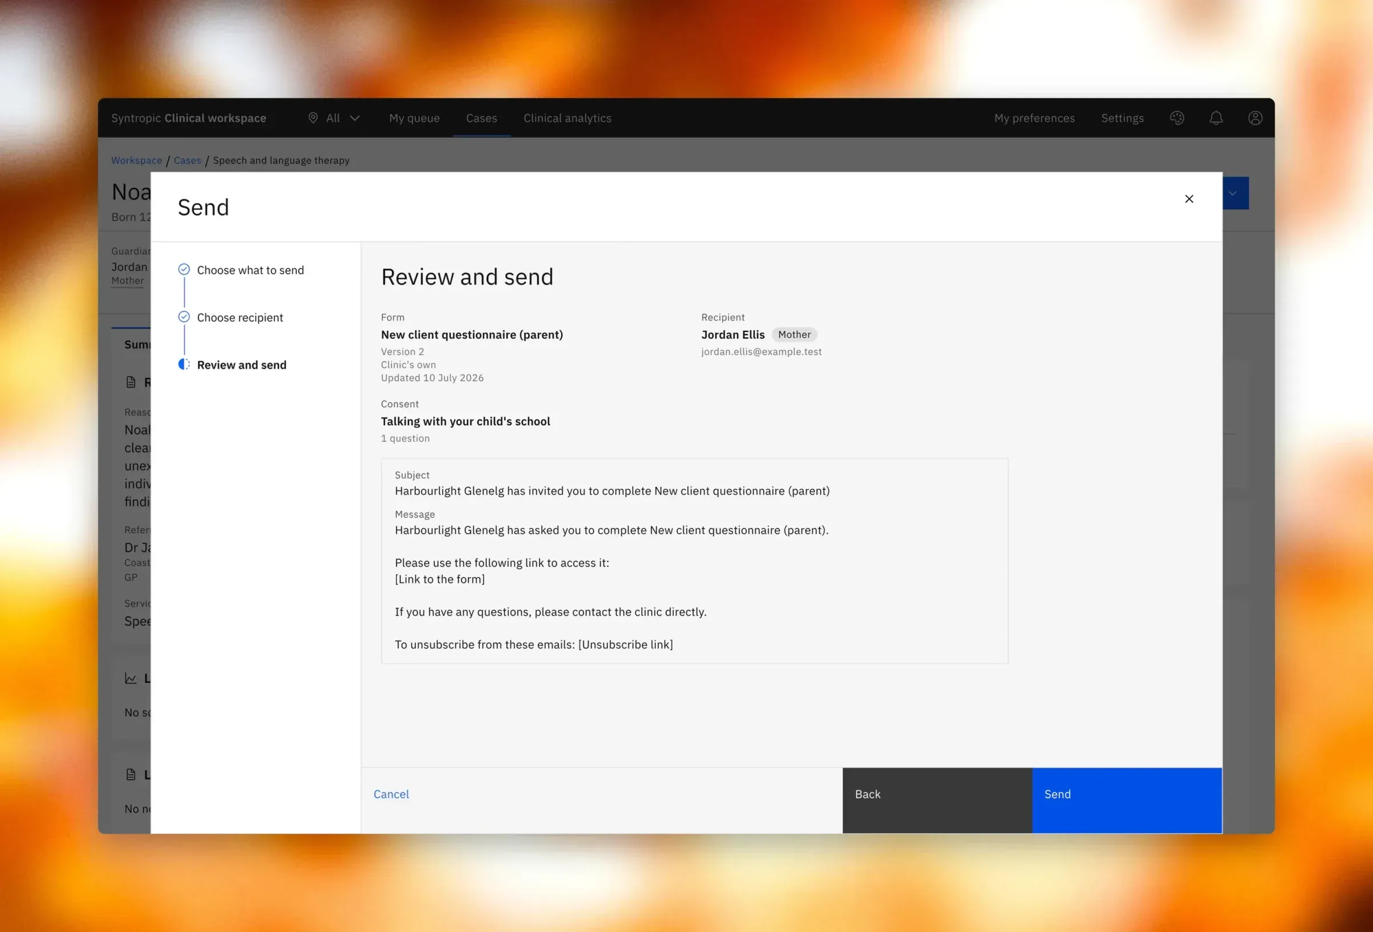Screen dimensions: 1373x932
Task: Click the Back button
Action: point(937,800)
